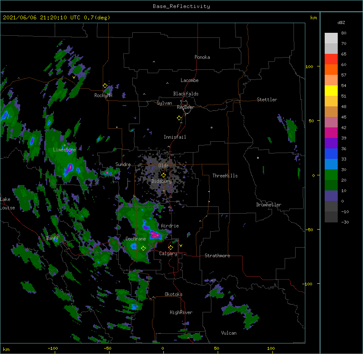Click the 20 dBZ green legend swatch
This screenshot has height=354, width=363.
point(331,185)
